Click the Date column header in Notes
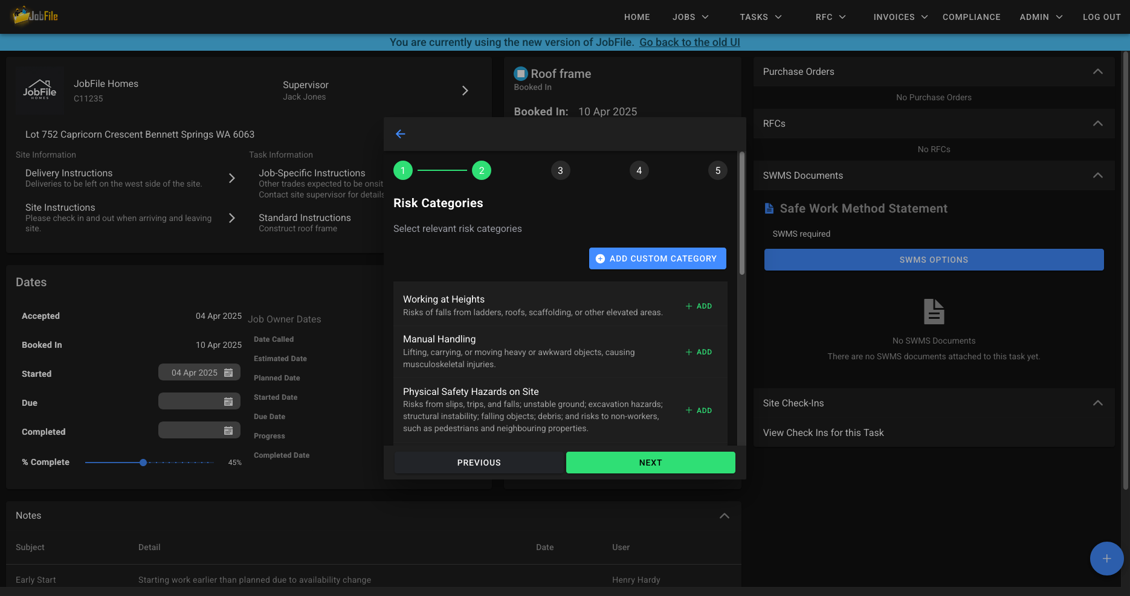The image size is (1130, 596). pyautogui.click(x=544, y=547)
